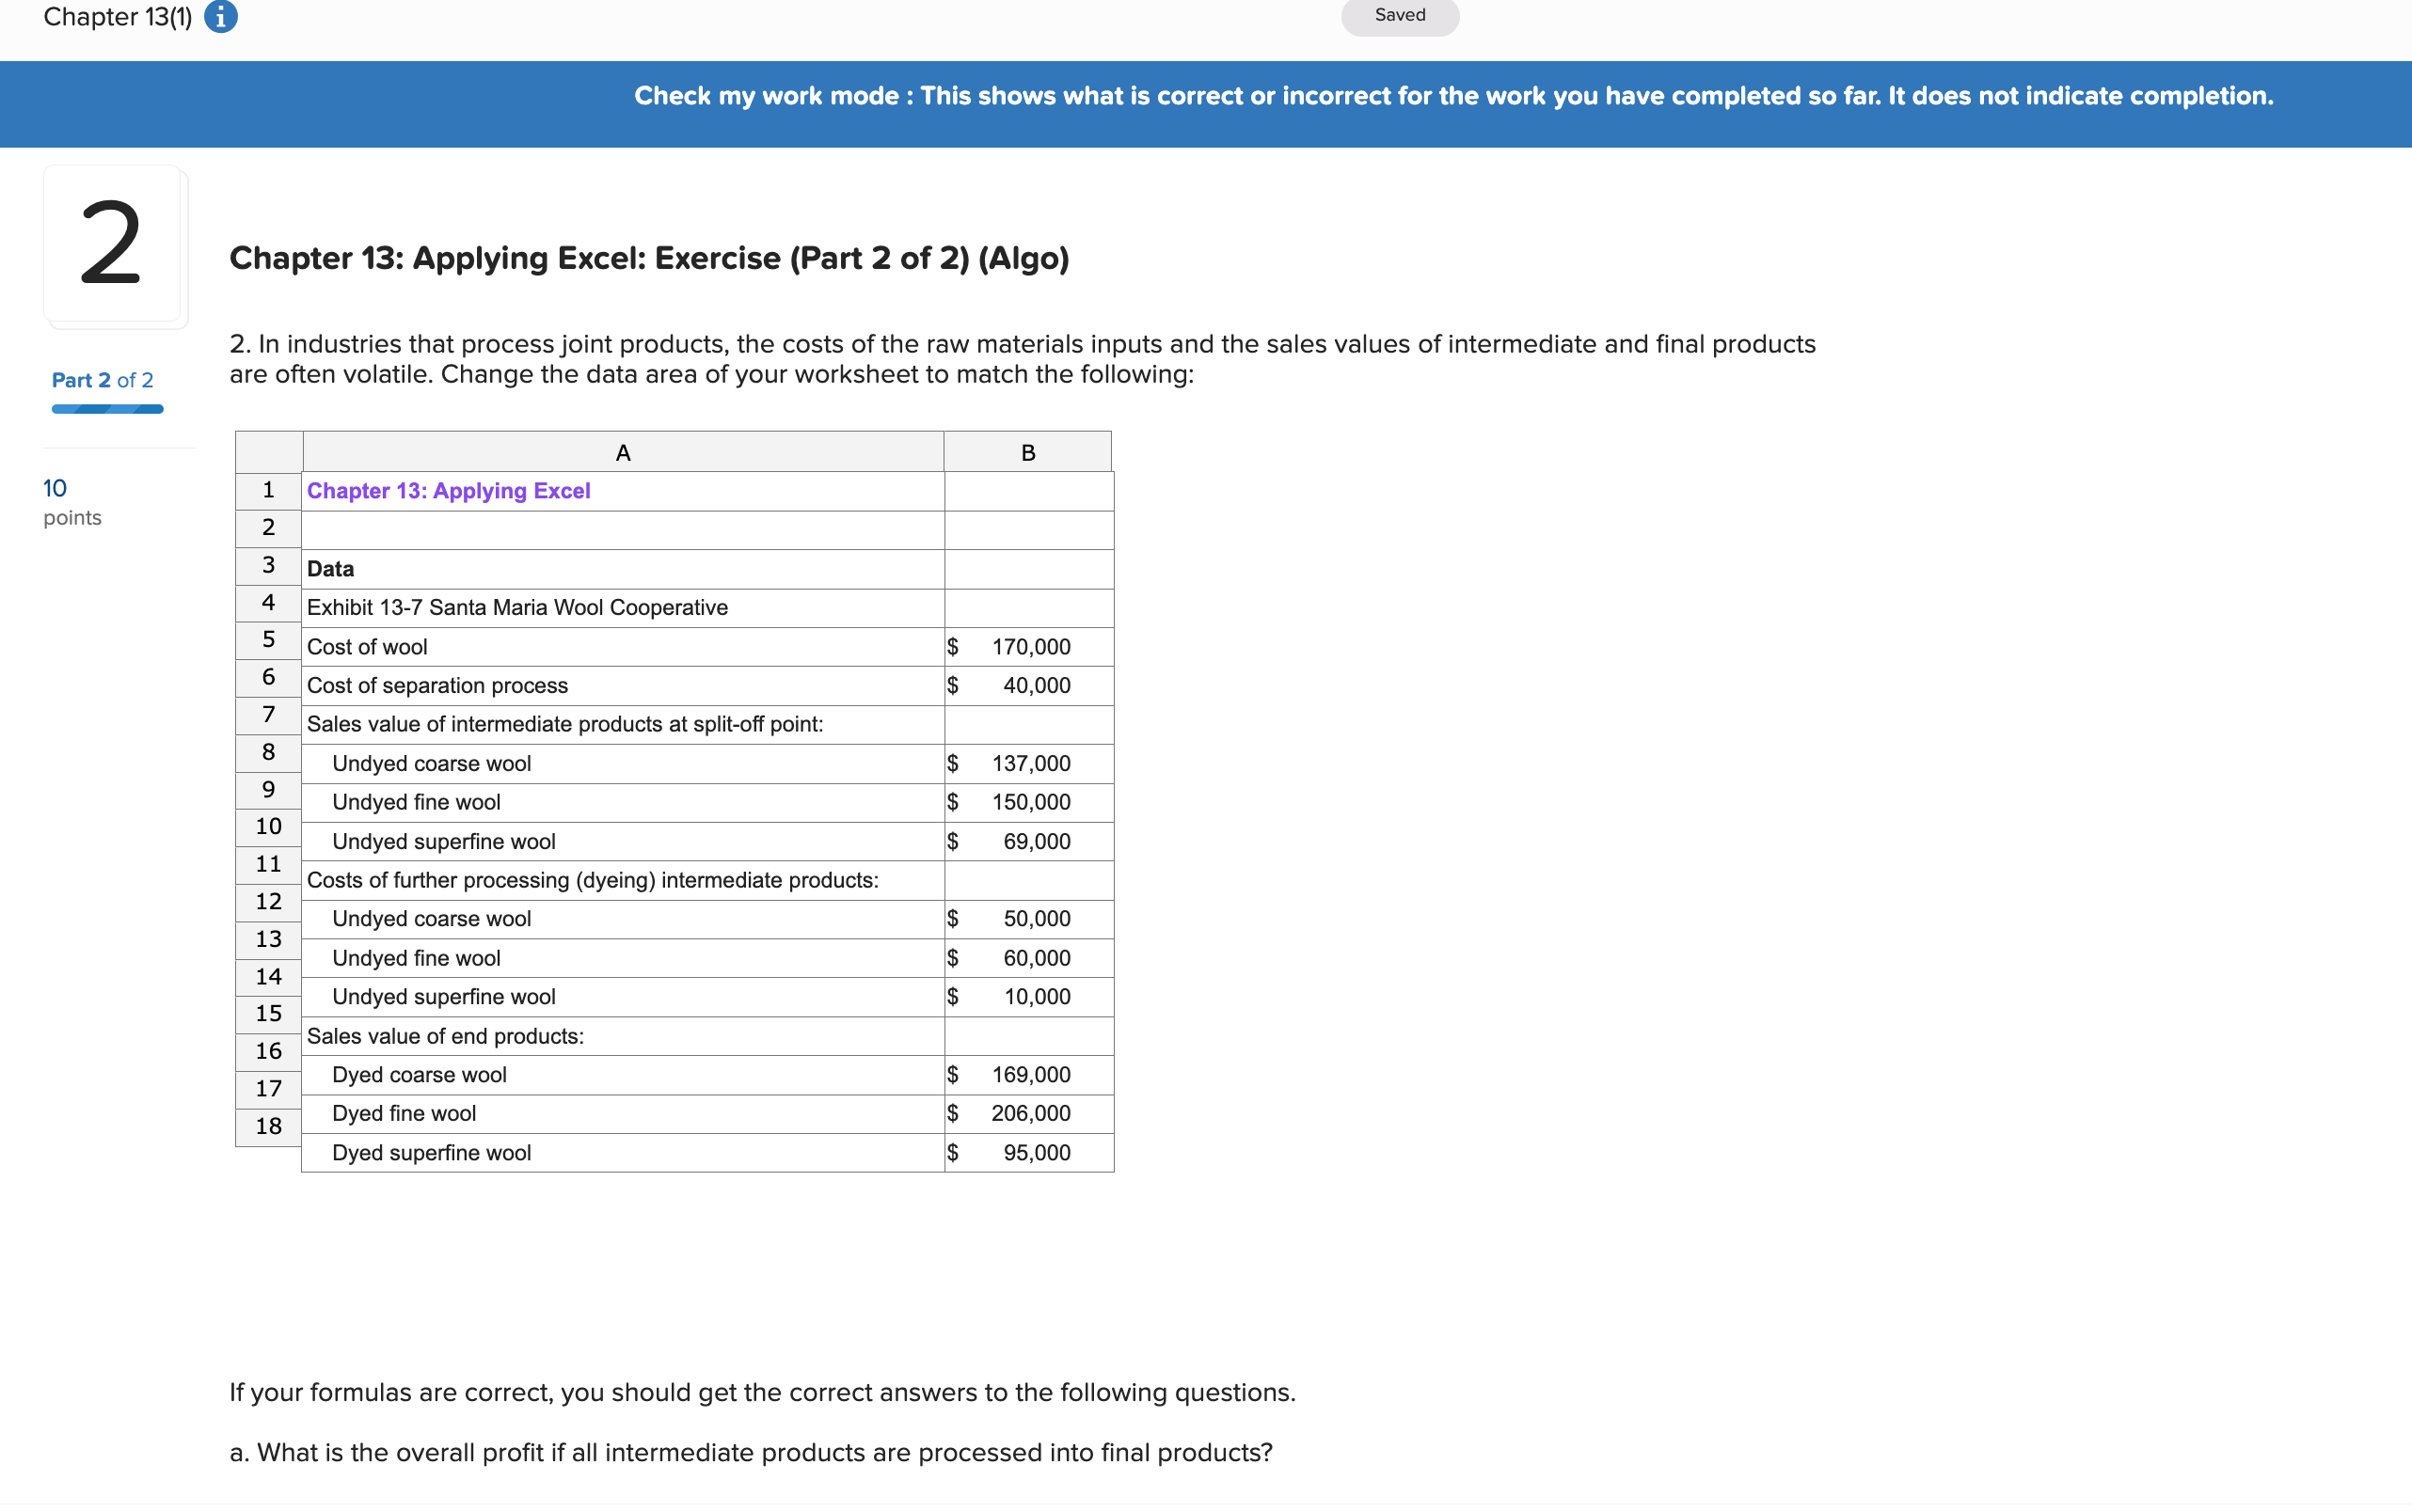Select the Undyed superfine wool 69,000 cell
This screenshot has height=1512, width=2412.
click(x=1030, y=841)
